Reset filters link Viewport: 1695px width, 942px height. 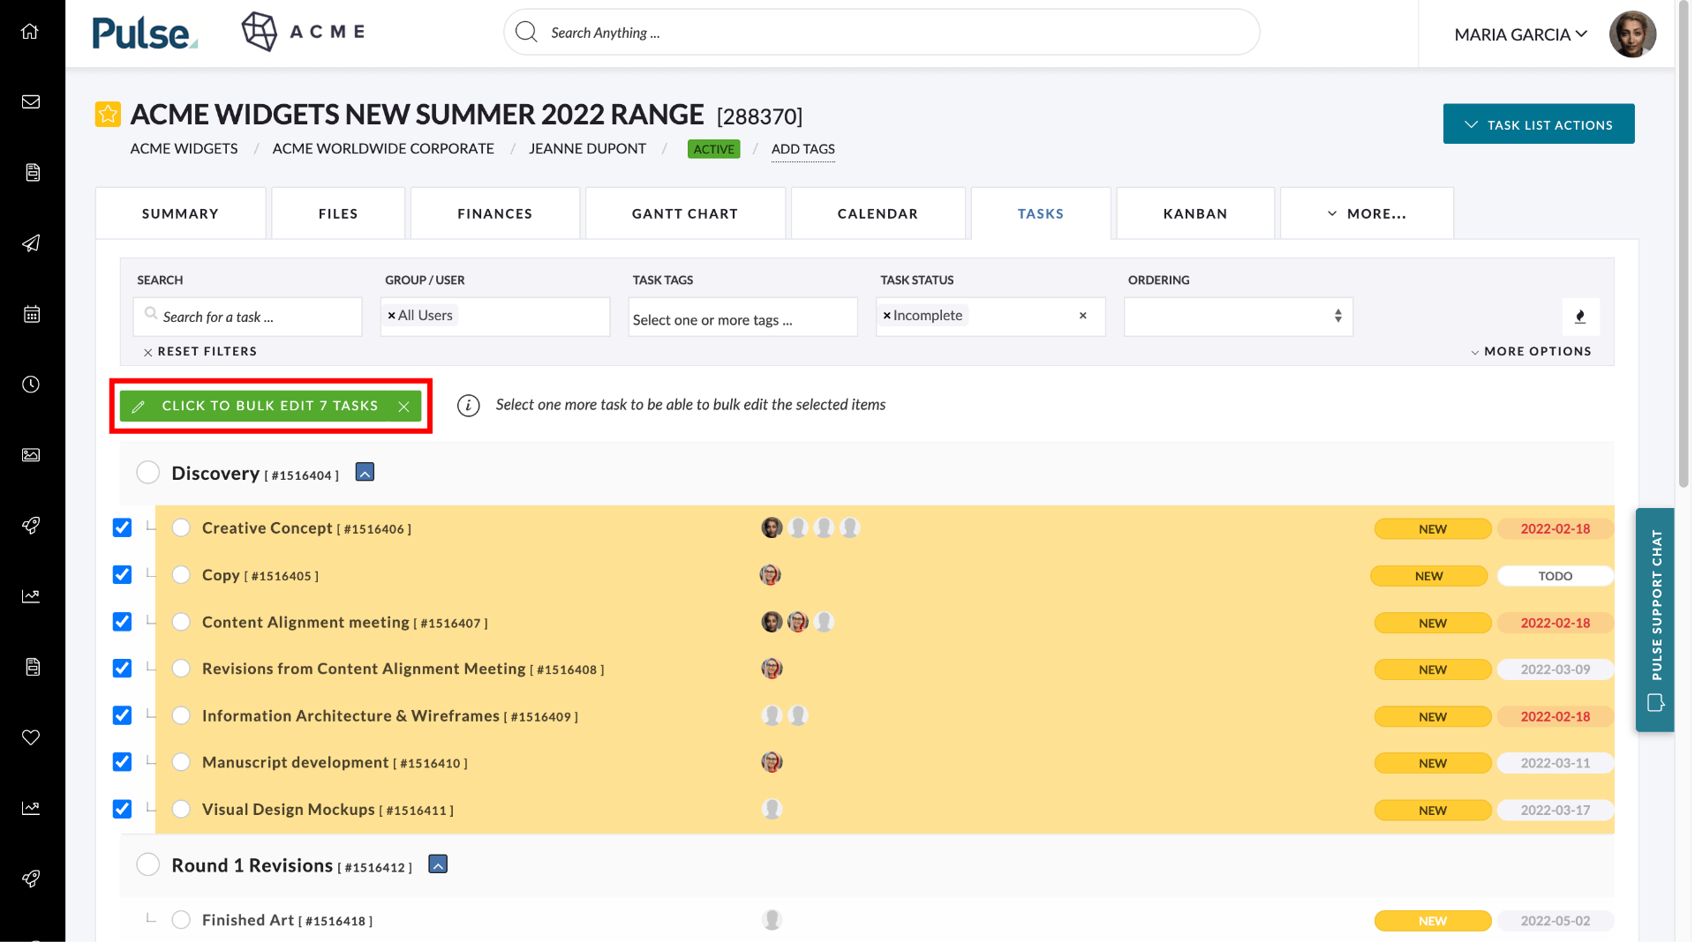pyautogui.click(x=200, y=351)
